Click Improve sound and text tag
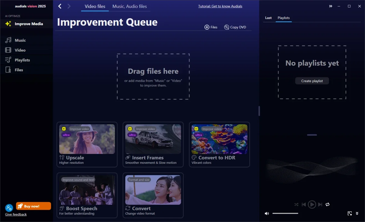Screen dimensions: 365x222 pos(78,180)
